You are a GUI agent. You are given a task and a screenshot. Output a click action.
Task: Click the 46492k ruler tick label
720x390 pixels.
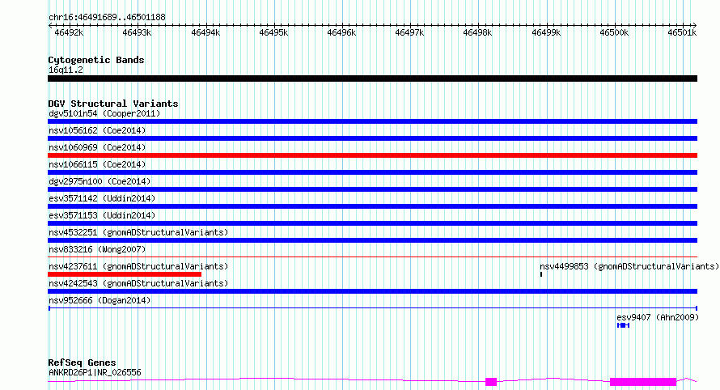pyautogui.click(x=69, y=32)
